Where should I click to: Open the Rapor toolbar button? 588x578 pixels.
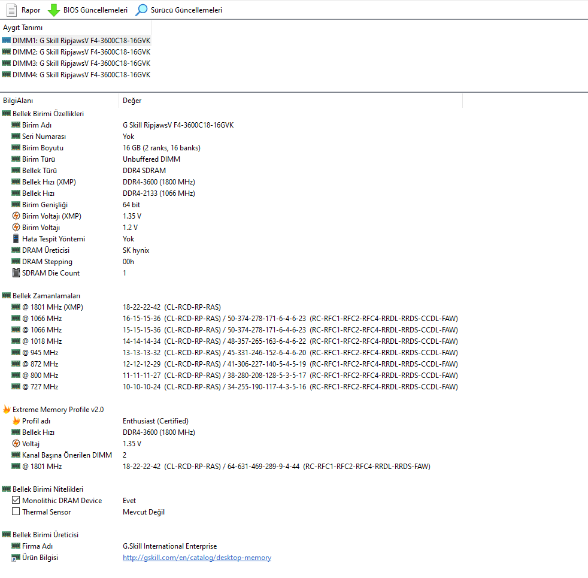23,10
